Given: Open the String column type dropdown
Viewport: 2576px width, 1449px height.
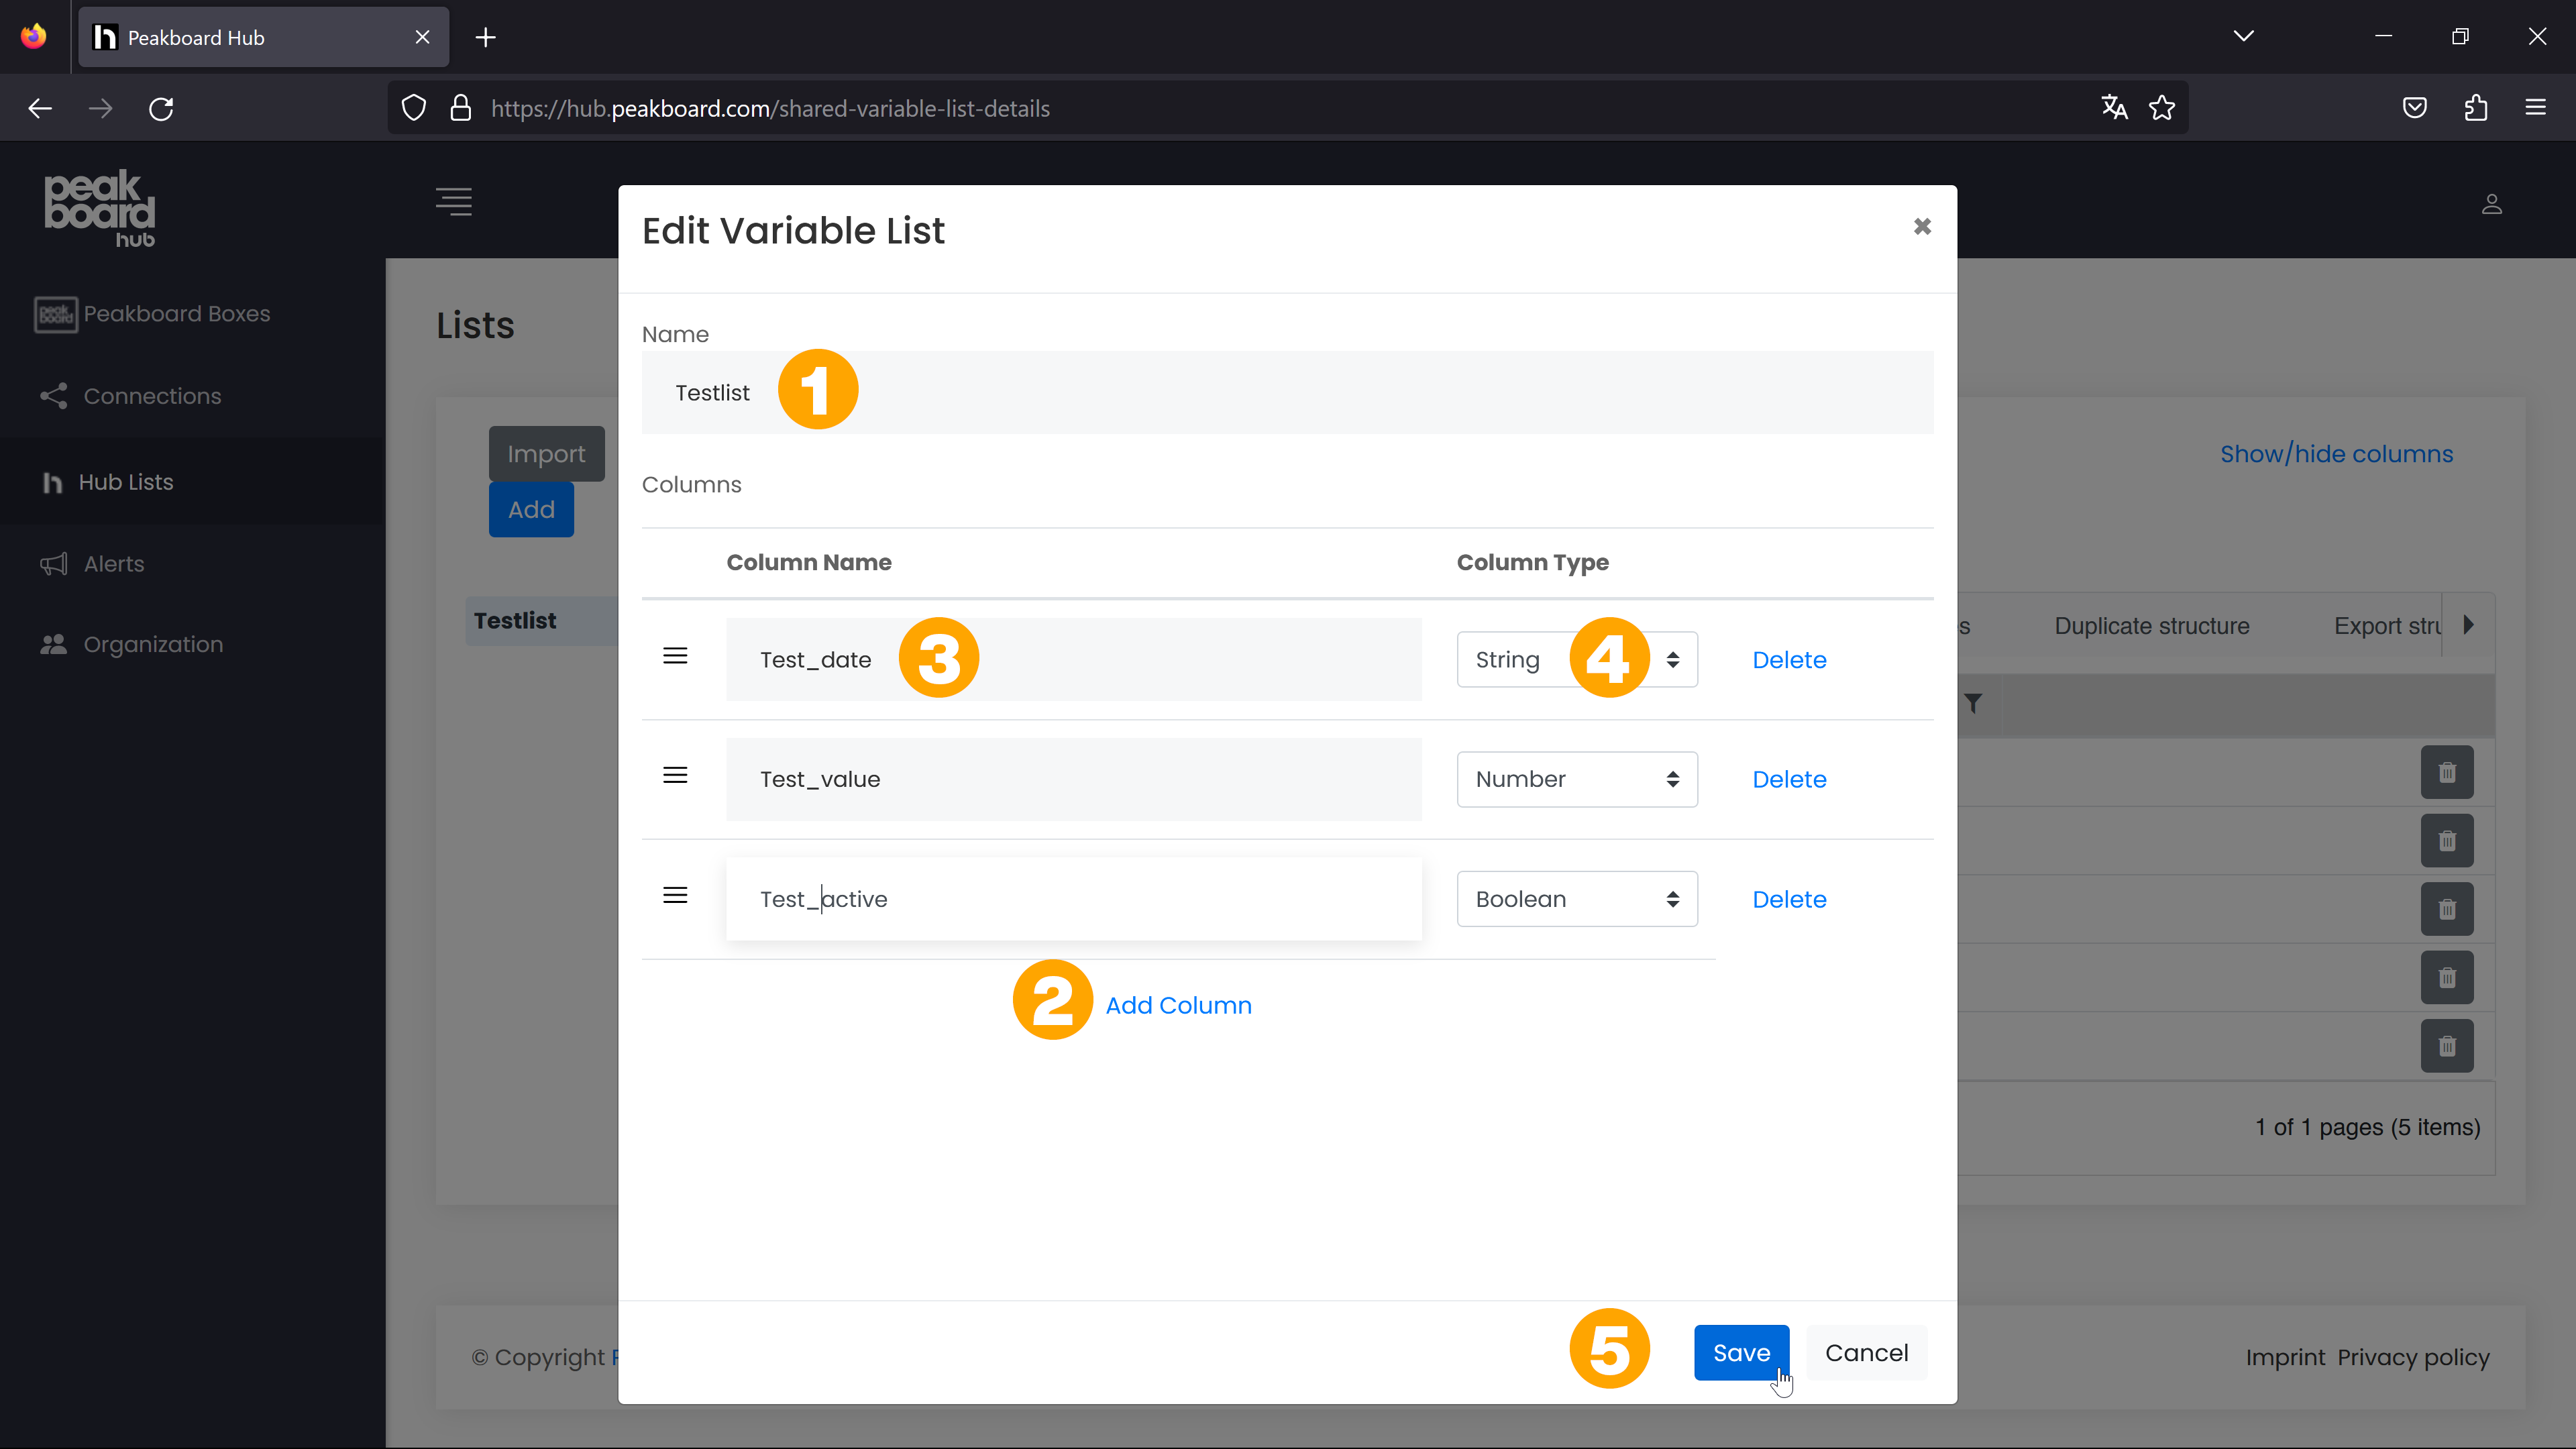Looking at the screenshot, I should (x=1577, y=659).
